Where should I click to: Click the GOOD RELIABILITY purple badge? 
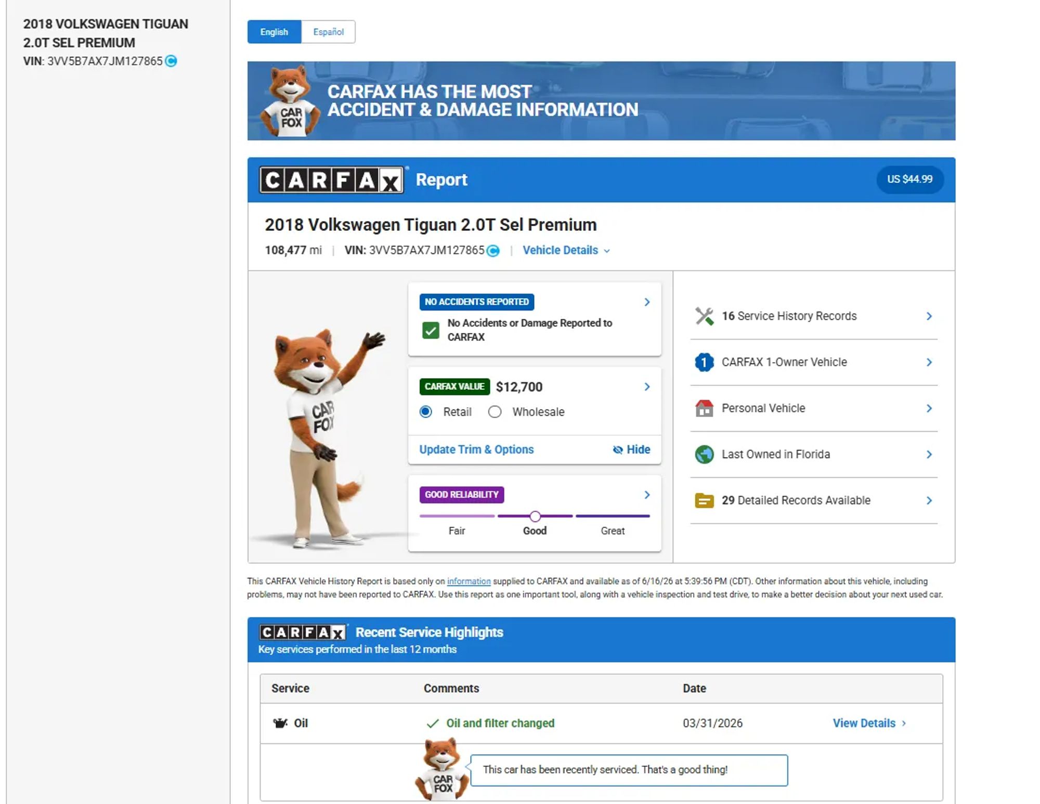pos(461,495)
